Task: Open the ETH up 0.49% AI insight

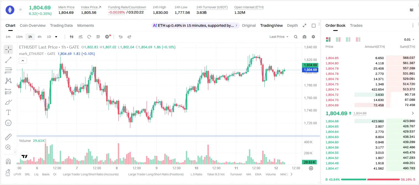Action: pyautogui.click(x=195, y=25)
